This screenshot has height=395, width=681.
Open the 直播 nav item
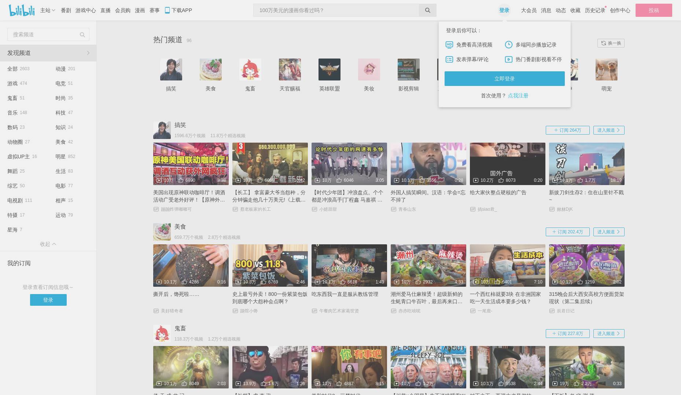coord(106,10)
